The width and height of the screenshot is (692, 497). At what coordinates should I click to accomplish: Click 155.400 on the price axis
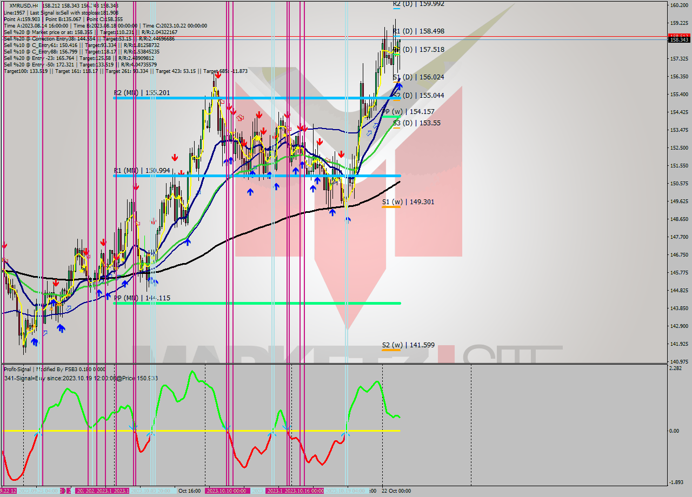point(678,95)
